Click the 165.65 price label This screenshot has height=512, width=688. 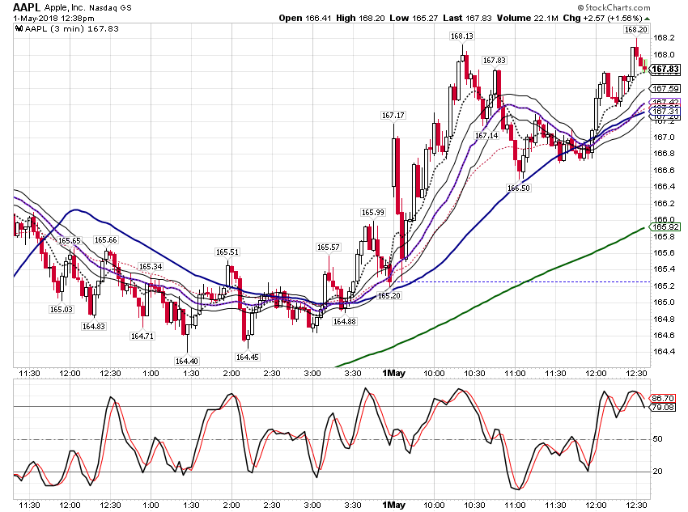click(x=70, y=241)
